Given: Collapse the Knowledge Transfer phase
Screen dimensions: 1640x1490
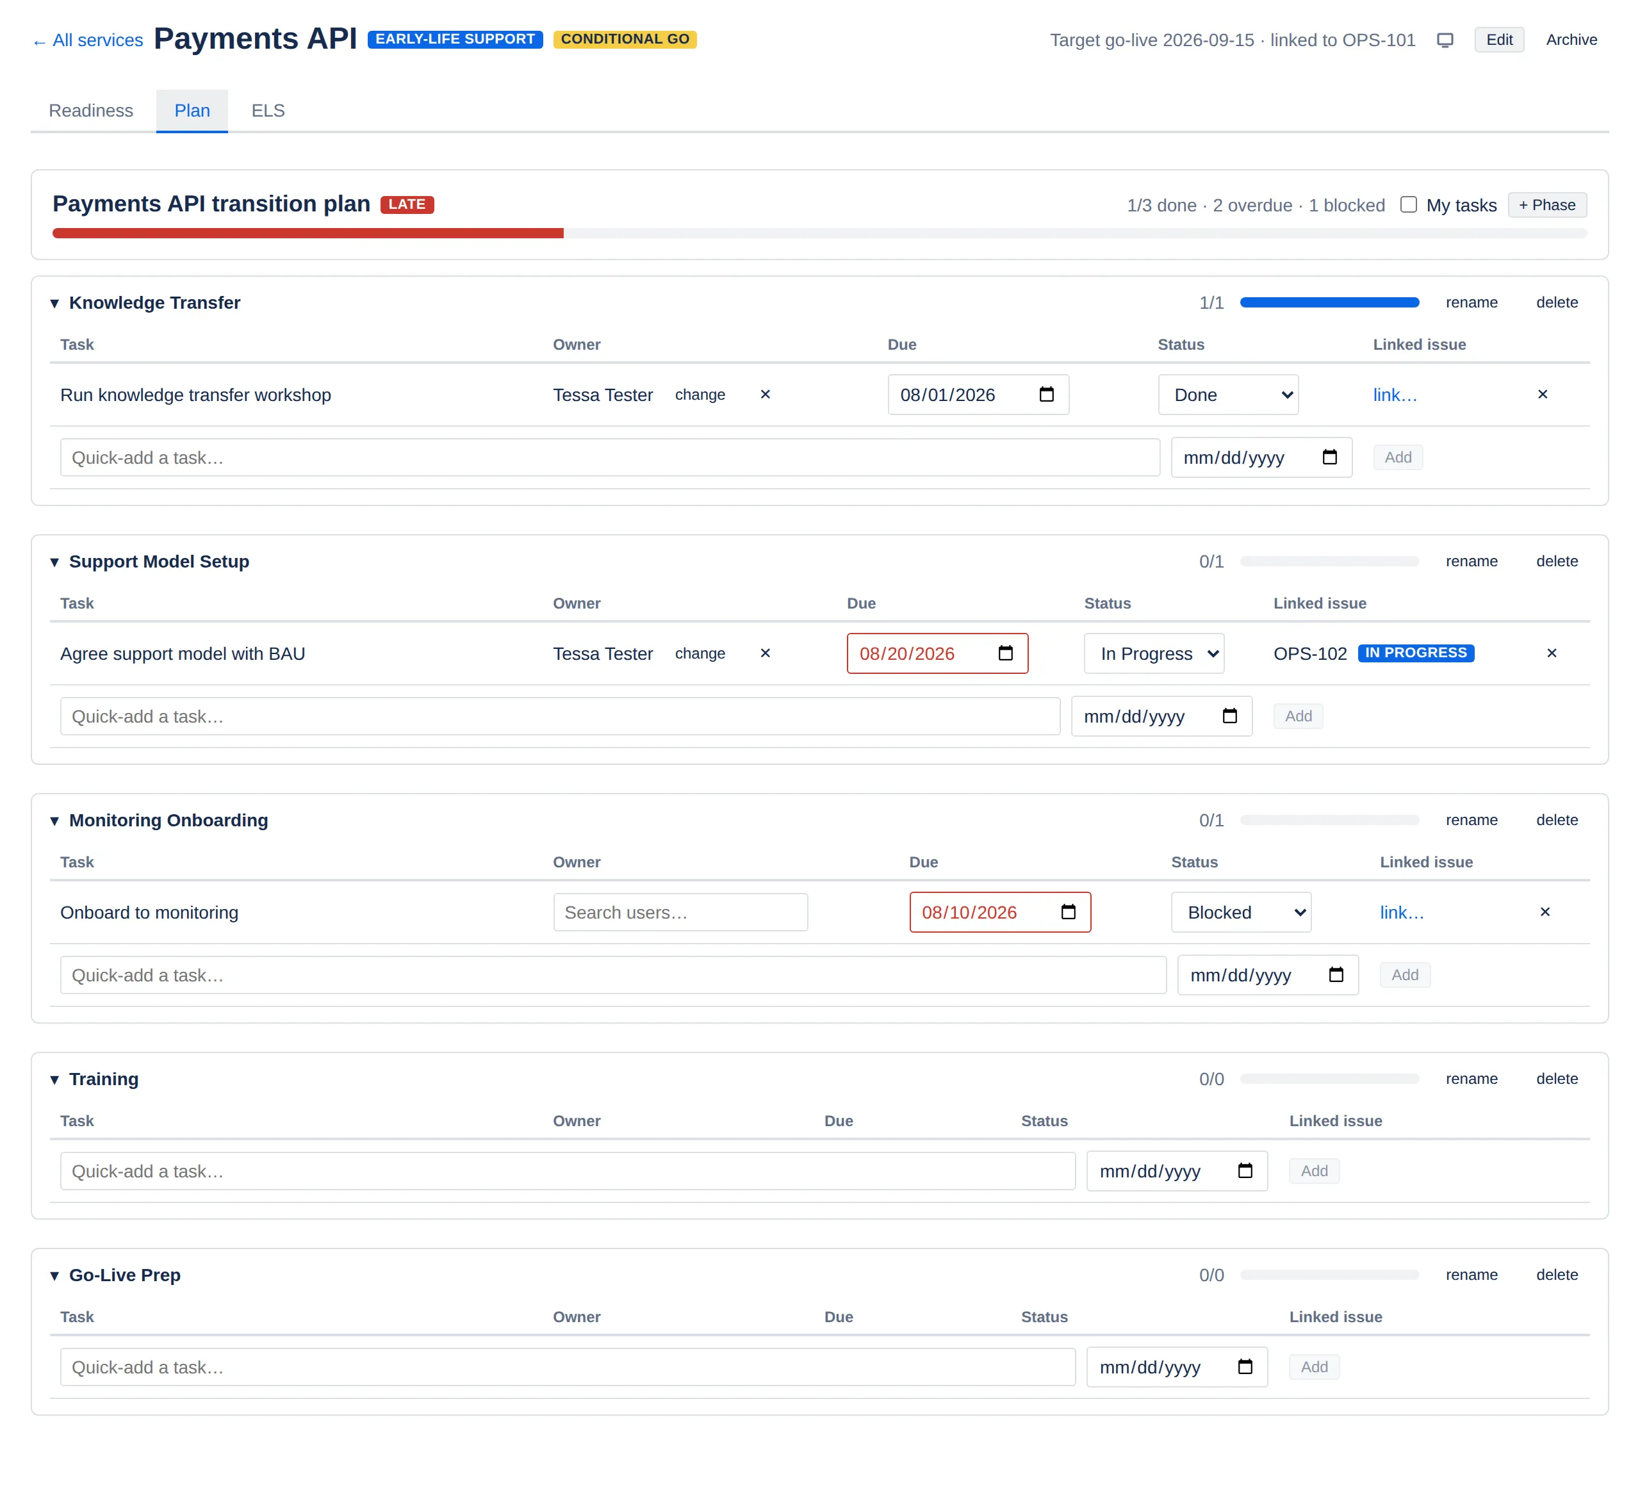Looking at the screenshot, I should click(x=54, y=304).
